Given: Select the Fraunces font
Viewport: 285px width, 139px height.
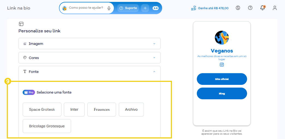Looking at the screenshot, I should (102, 109).
